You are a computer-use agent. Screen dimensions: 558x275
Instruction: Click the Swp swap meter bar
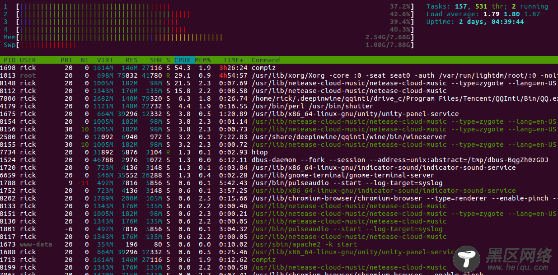pos(215,45)
